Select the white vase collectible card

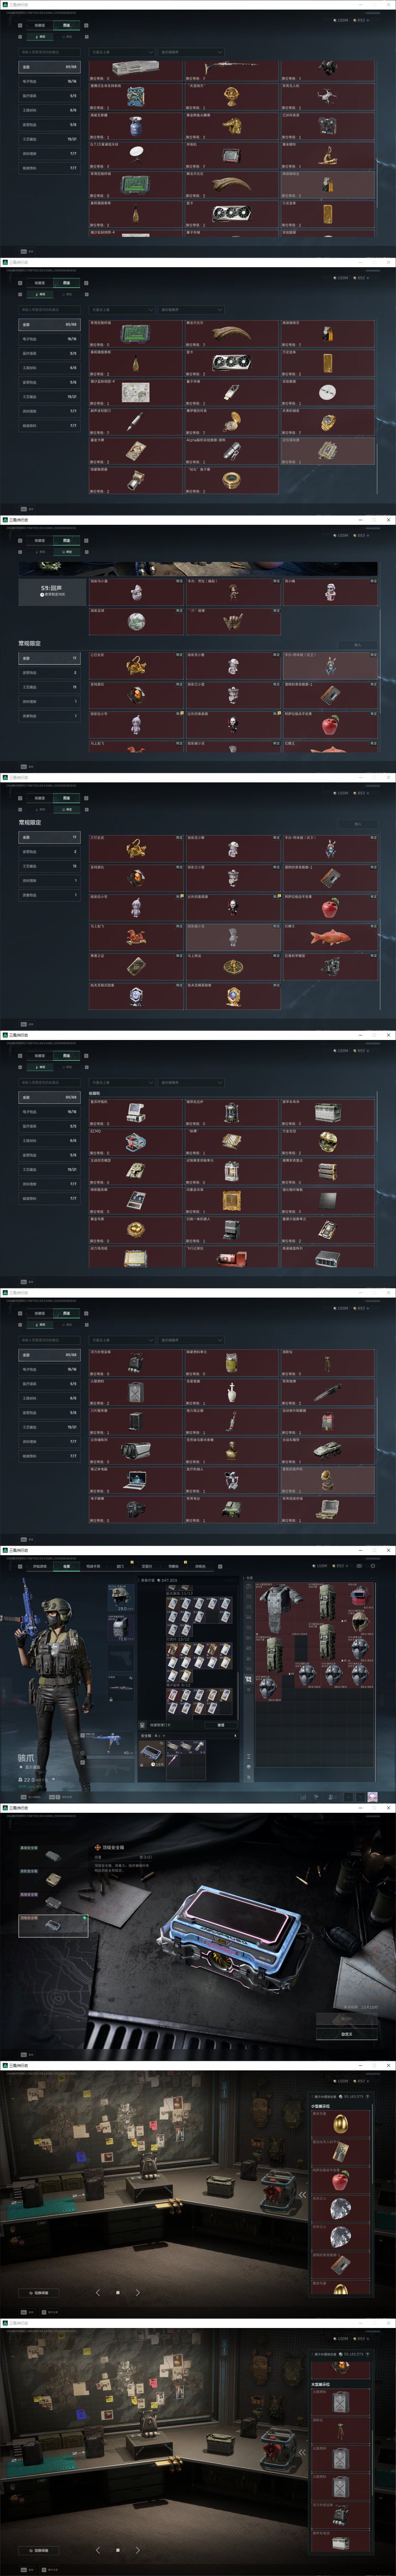coord(232,1392)
